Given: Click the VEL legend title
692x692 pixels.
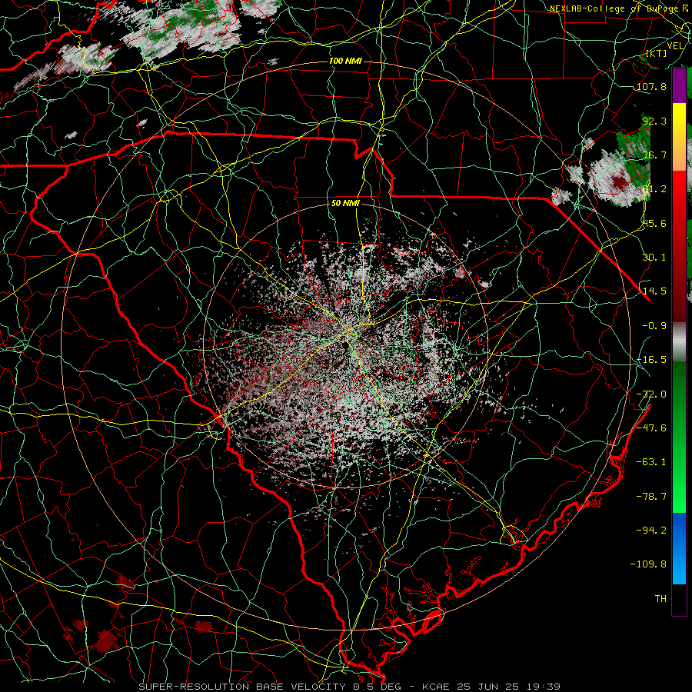Looking at the screenshot, I should [x=676, y=46].
